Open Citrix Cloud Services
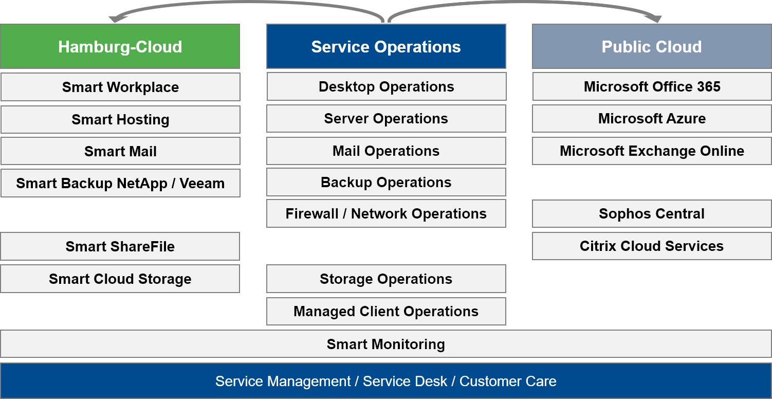The height and width of the screenshot is (399, 772). pos(652,246)
